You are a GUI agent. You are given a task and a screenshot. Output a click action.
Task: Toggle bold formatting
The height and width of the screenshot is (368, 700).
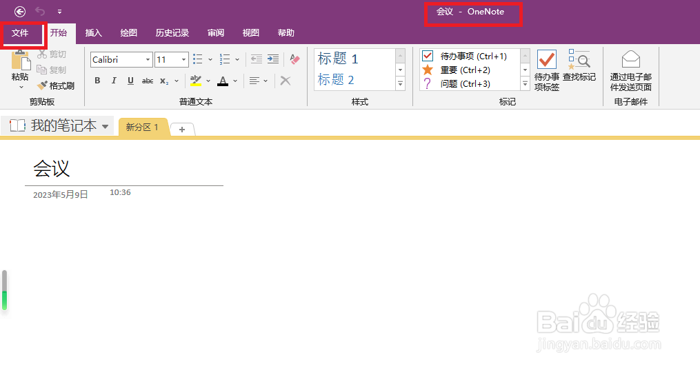97,81
